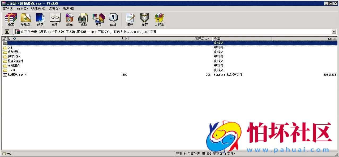Protect archive with 保护 icon
The image size is (339, 157).
(144, 19)
